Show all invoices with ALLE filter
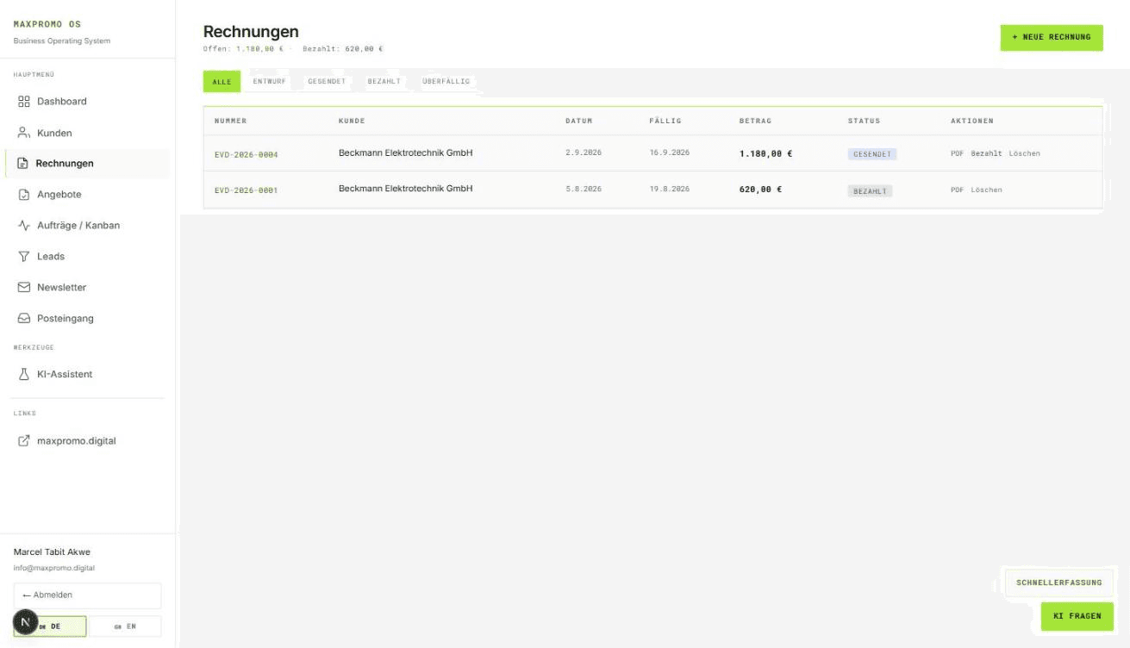The height and width of the screenshot is (648, 1130). point(222,82)
